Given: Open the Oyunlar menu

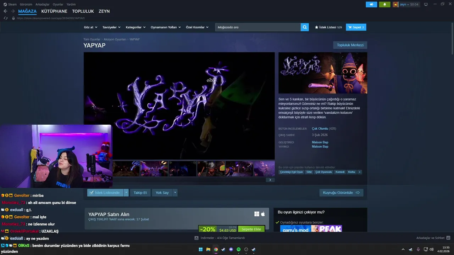Looking at the screenshot, I should [58, 4].
